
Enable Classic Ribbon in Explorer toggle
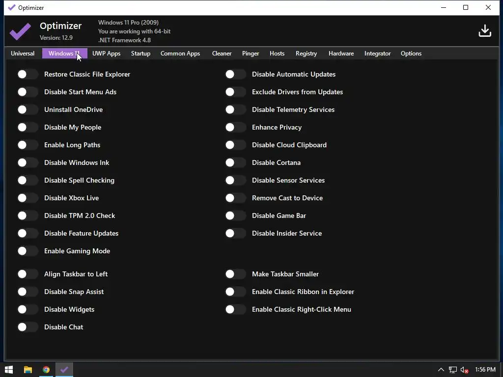tap(235, 292)
